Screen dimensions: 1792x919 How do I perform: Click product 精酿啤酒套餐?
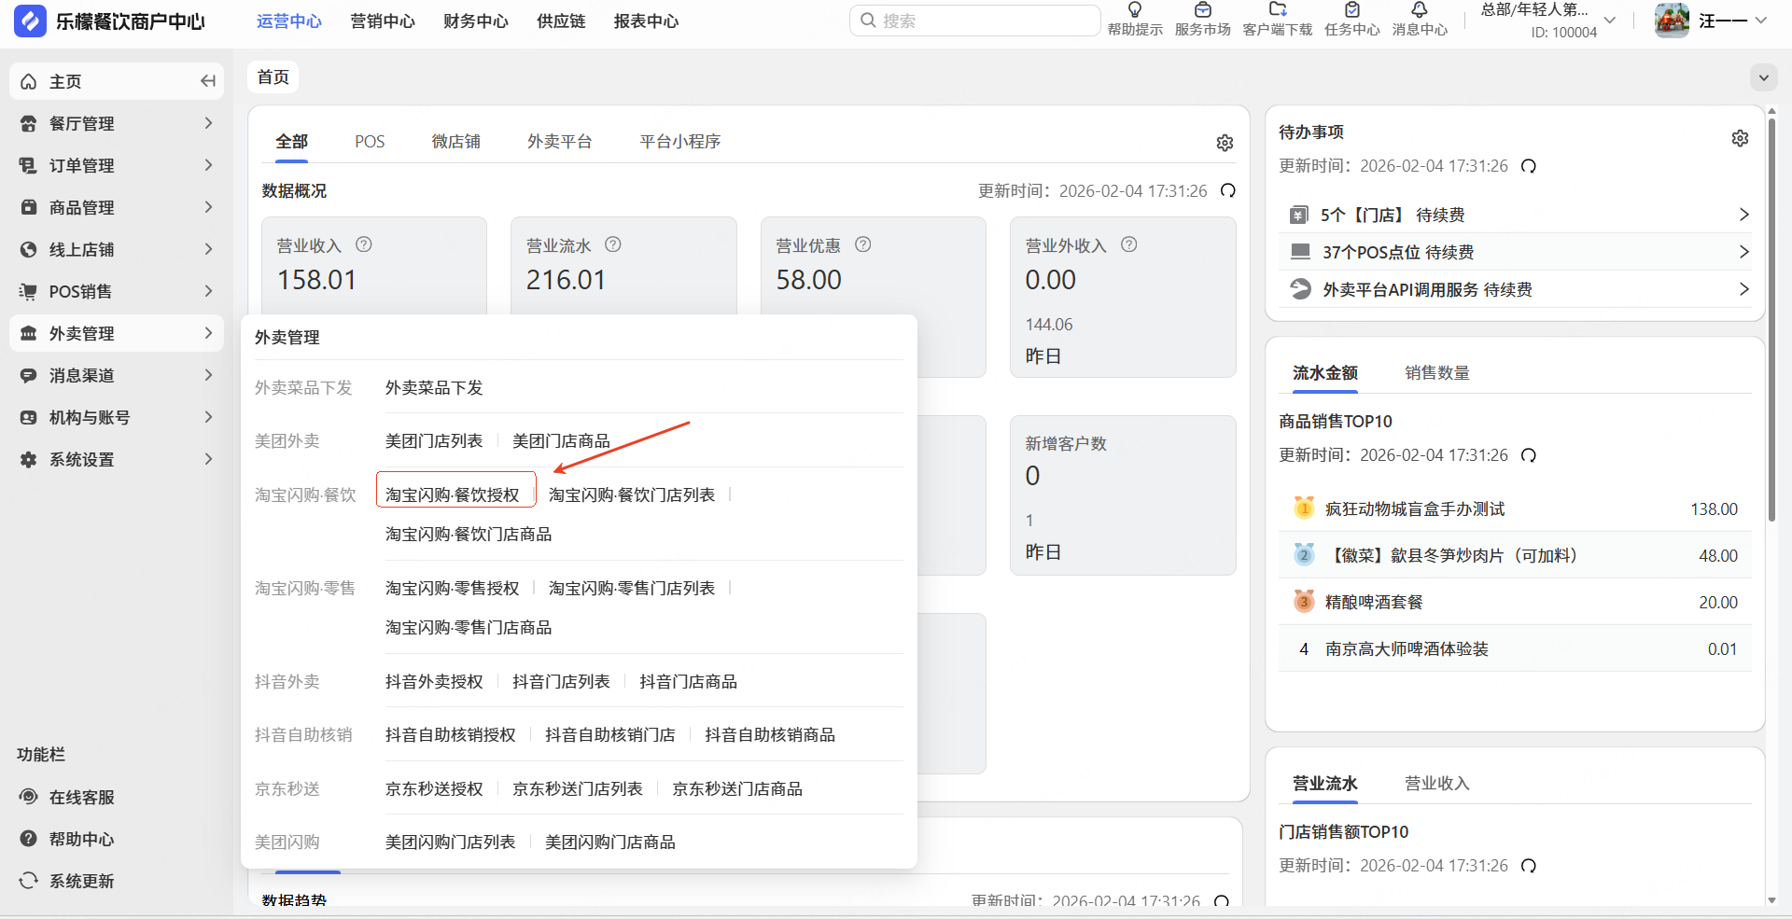click(1374, 603)
